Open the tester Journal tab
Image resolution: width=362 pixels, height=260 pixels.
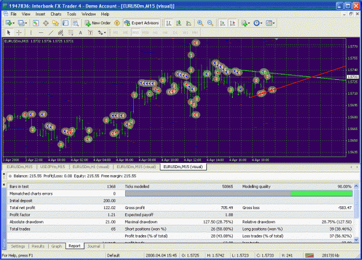[94, 246]
